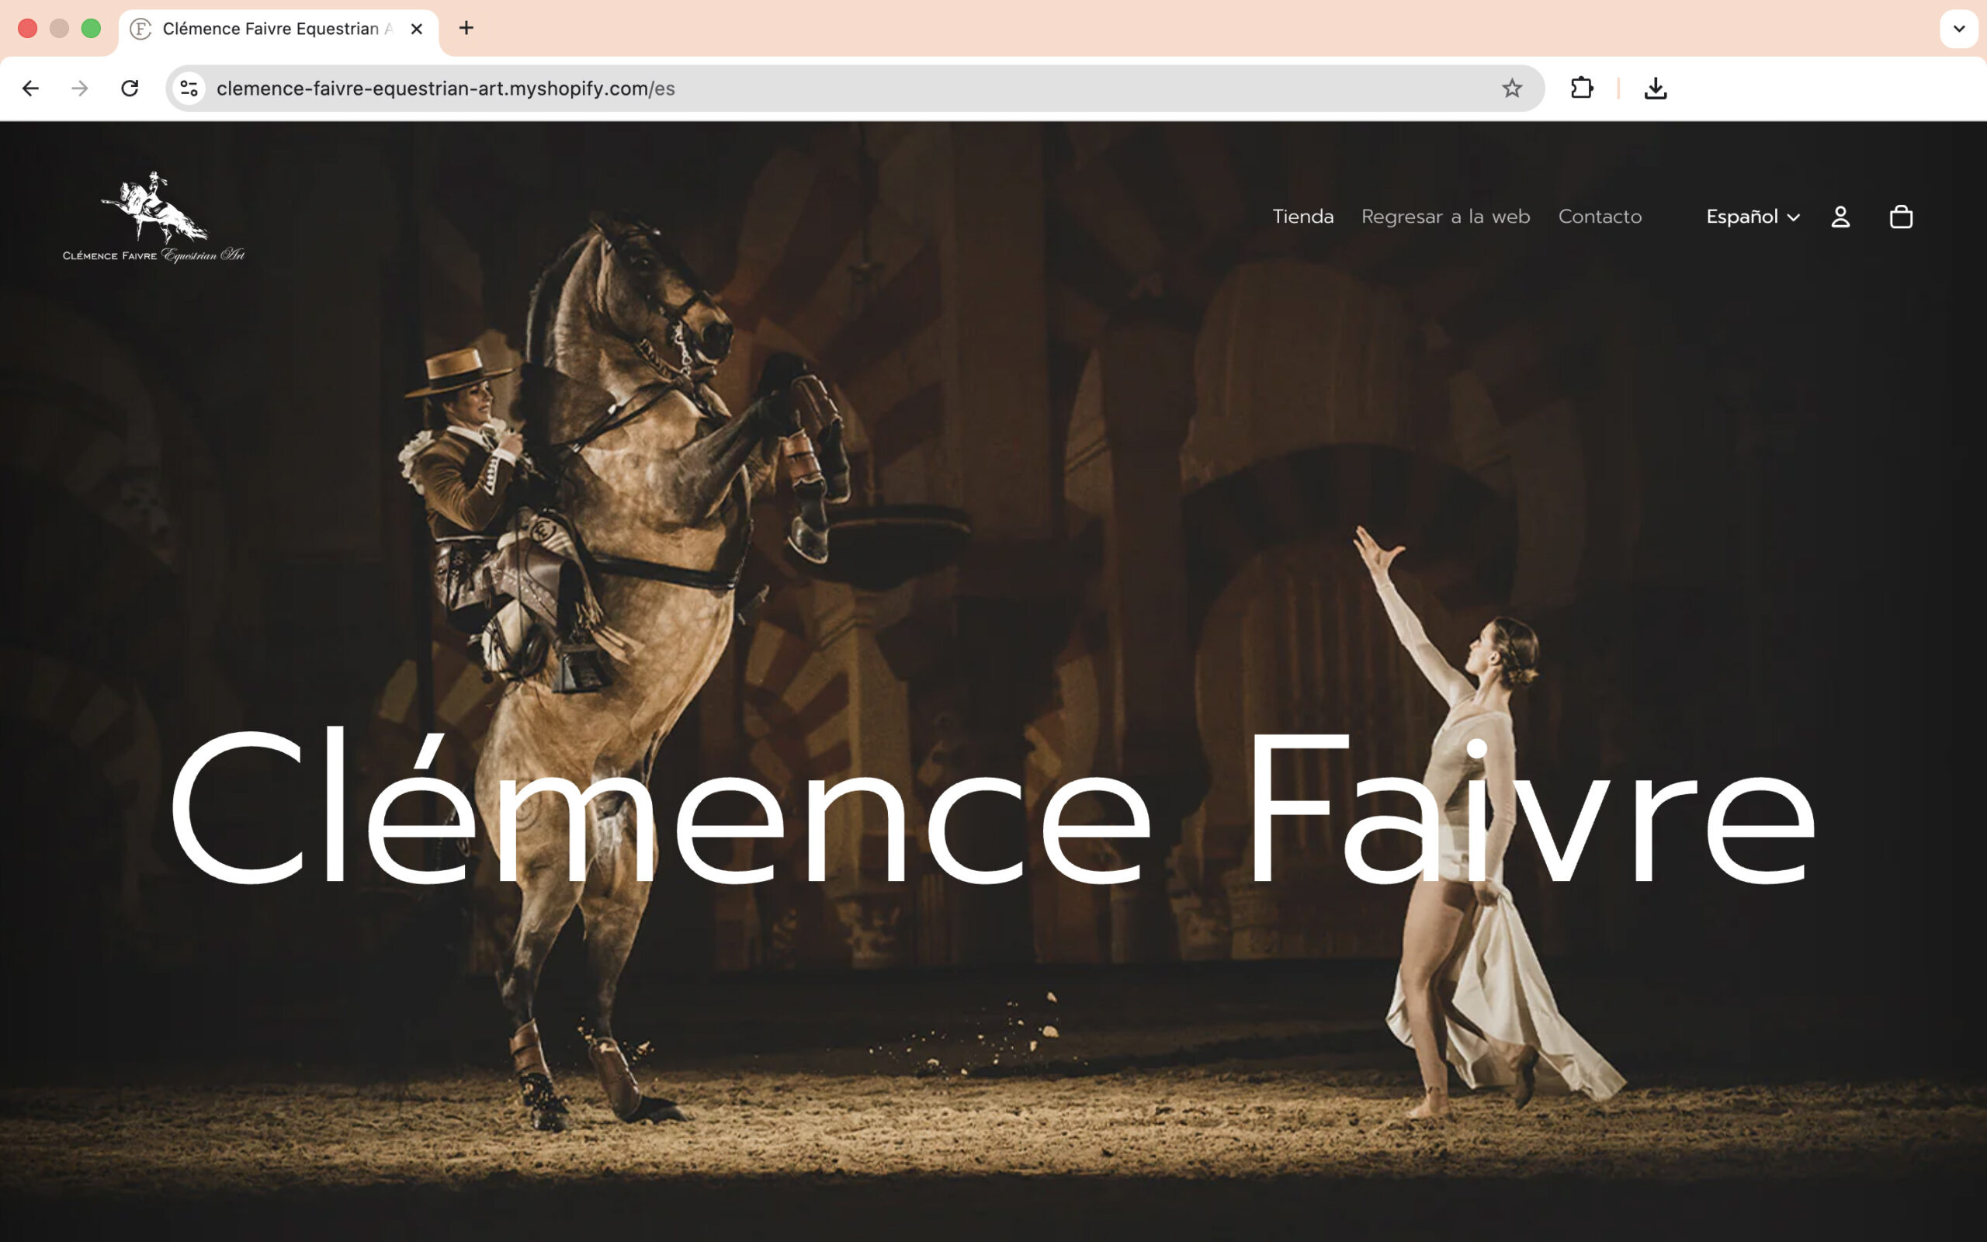Open the Contacto page link
1987x1242 pixels.
1600,217
